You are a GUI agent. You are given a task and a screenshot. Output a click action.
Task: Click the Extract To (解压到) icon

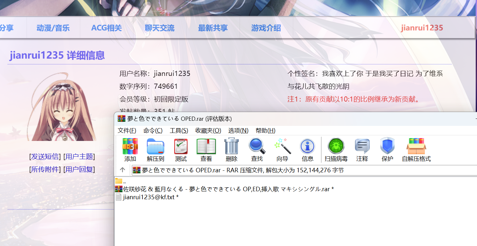coord(156,147)
